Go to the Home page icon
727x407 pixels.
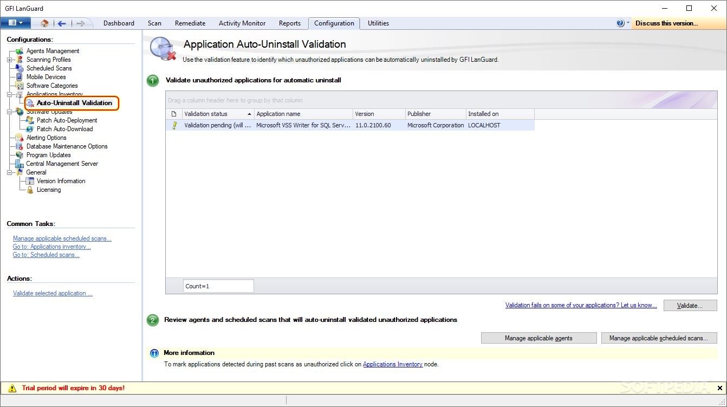click(44, 23)
